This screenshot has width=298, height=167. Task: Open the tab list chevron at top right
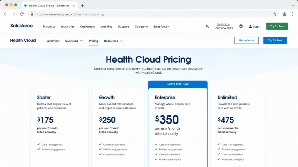[293, 6]
